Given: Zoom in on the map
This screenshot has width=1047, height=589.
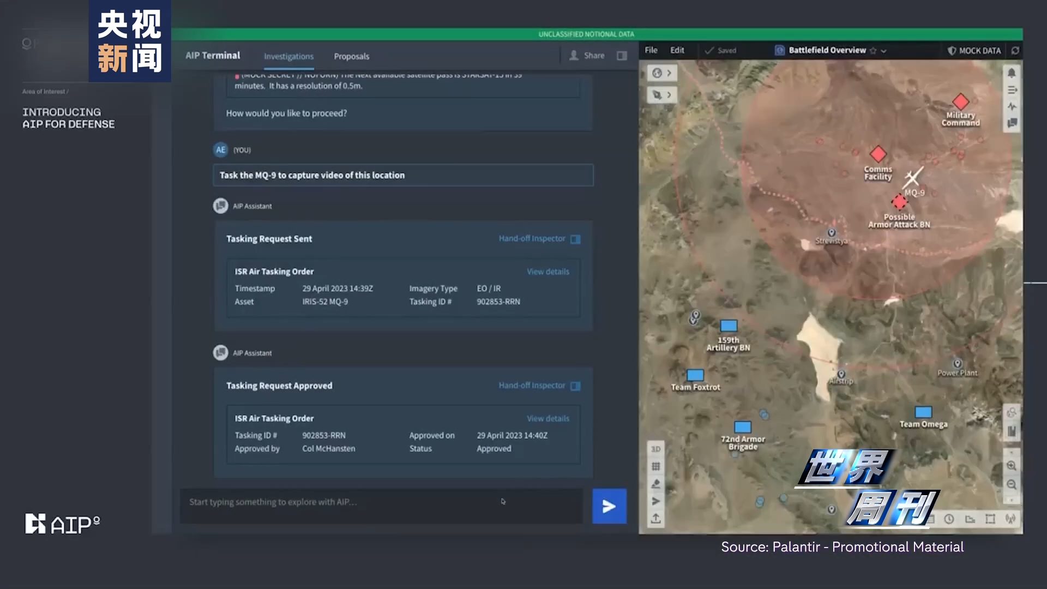Looking at the screenshot, I should (x=1012, y=466).
